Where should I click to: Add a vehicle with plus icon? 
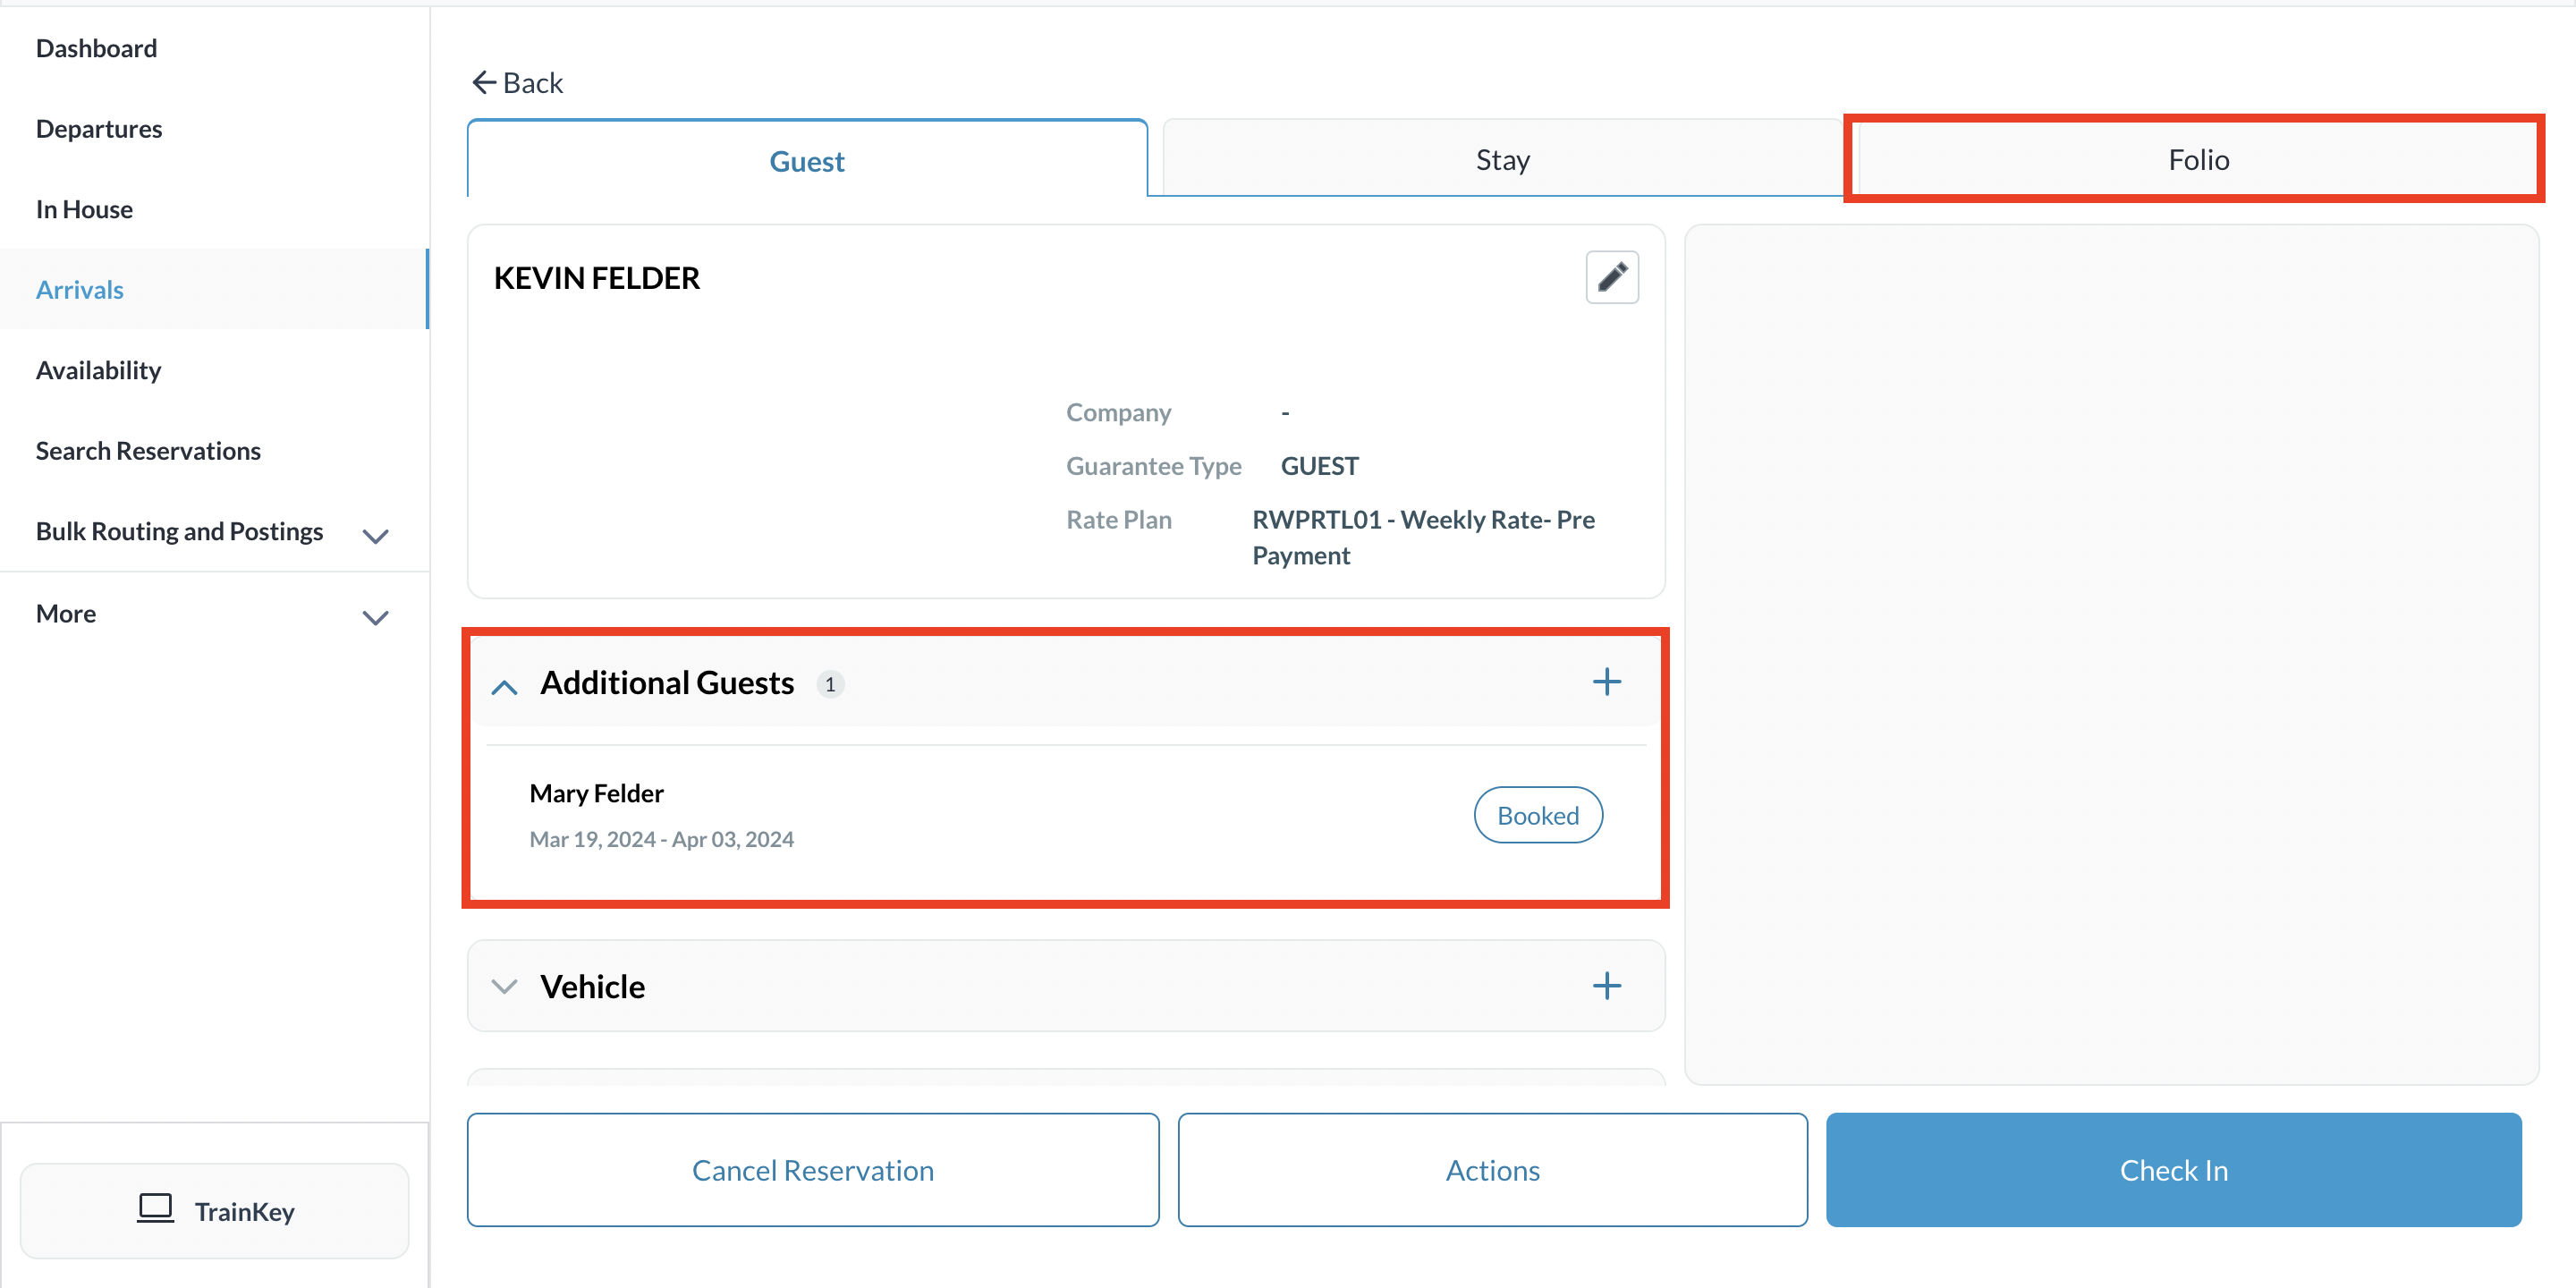[x=1606, y=986]
